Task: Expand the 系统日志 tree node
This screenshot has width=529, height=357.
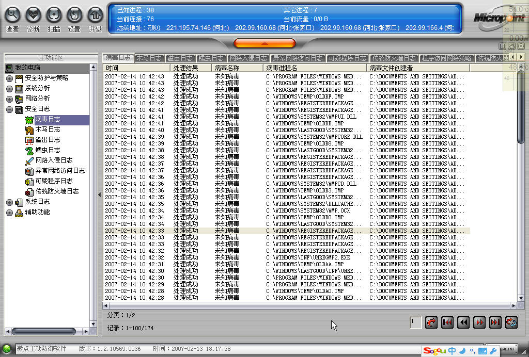Action: 9,202
